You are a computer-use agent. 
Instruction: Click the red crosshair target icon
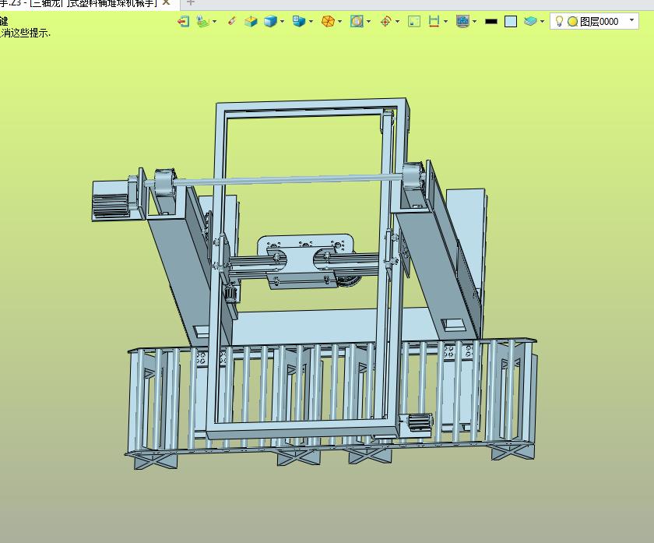click(386, 21)
